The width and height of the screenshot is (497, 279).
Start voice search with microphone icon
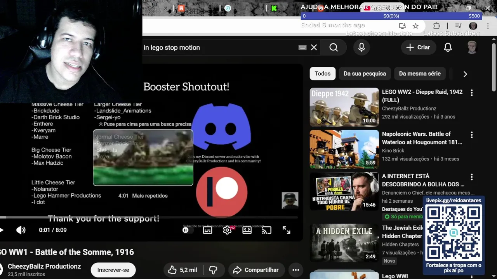tap(361, 47)
